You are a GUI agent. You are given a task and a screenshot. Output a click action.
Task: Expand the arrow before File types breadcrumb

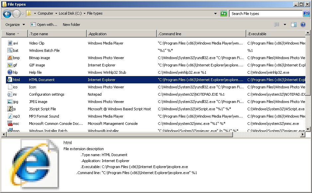click(x=85, y=14)
